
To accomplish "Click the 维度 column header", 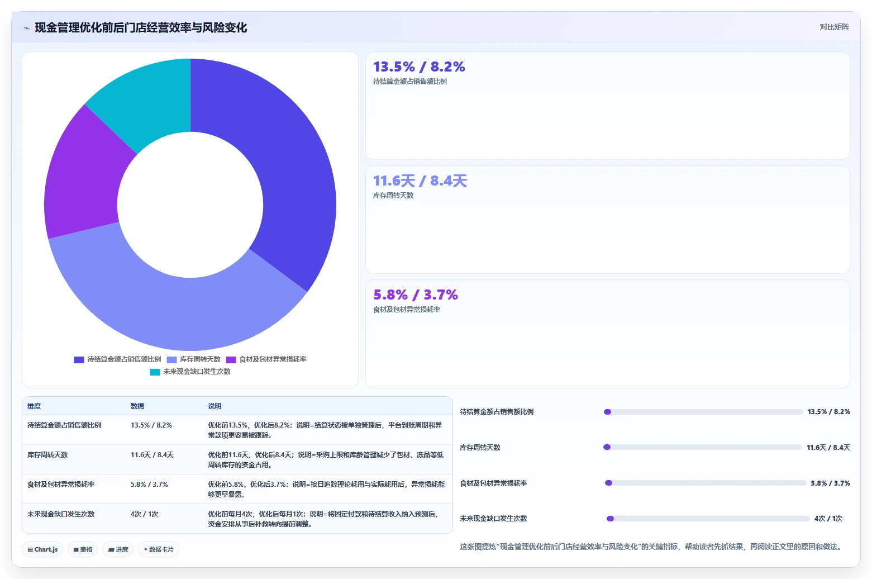I will point(34,406).
